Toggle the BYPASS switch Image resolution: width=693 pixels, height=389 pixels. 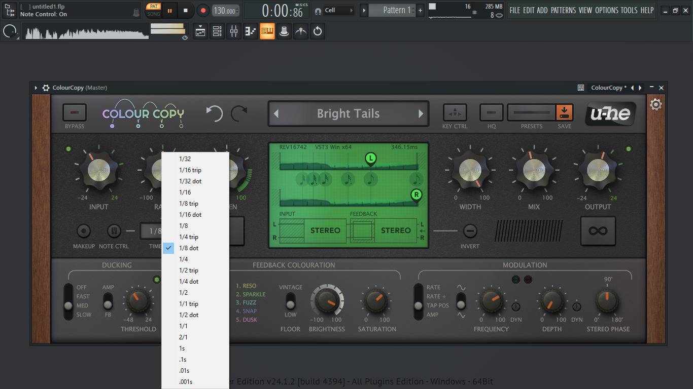(75, 112)
